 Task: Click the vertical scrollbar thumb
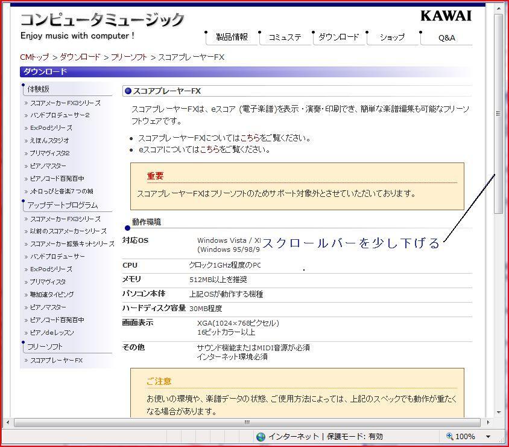[498, 113]
